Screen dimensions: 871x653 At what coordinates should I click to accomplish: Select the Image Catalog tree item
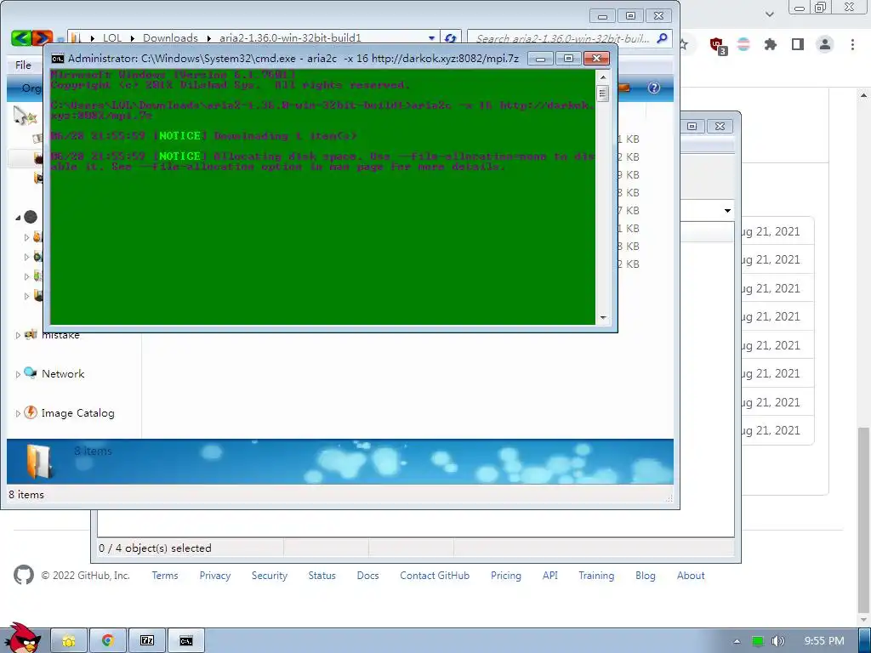click(x=77, y=413)
